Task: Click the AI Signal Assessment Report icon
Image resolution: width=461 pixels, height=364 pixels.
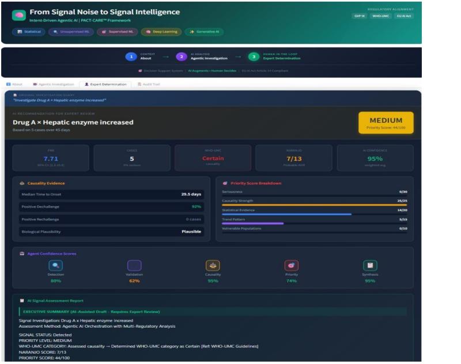Action: pyautogui.click(x=22, y=301)
